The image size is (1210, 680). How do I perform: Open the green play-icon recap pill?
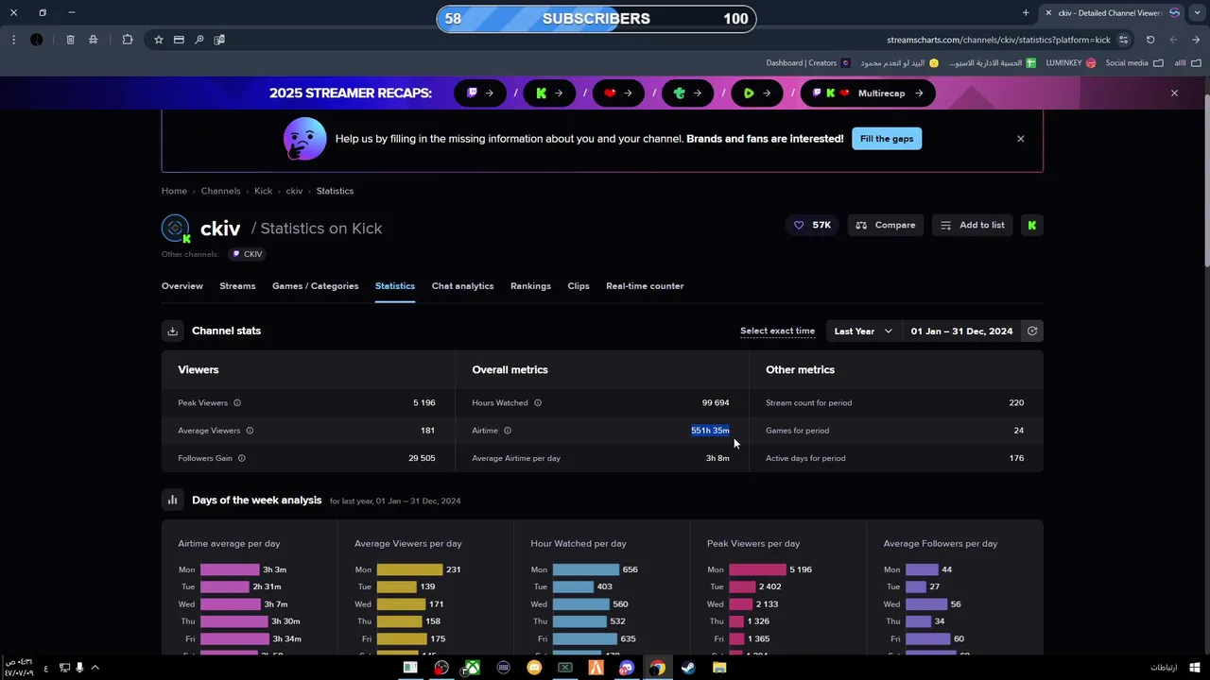[757, 93]
